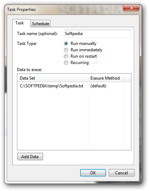Screen dimensions: 149x191
Task: Select the C:\SOFTPEDIA\temp\Softpedia.txt entry
Action: point(52,86)
